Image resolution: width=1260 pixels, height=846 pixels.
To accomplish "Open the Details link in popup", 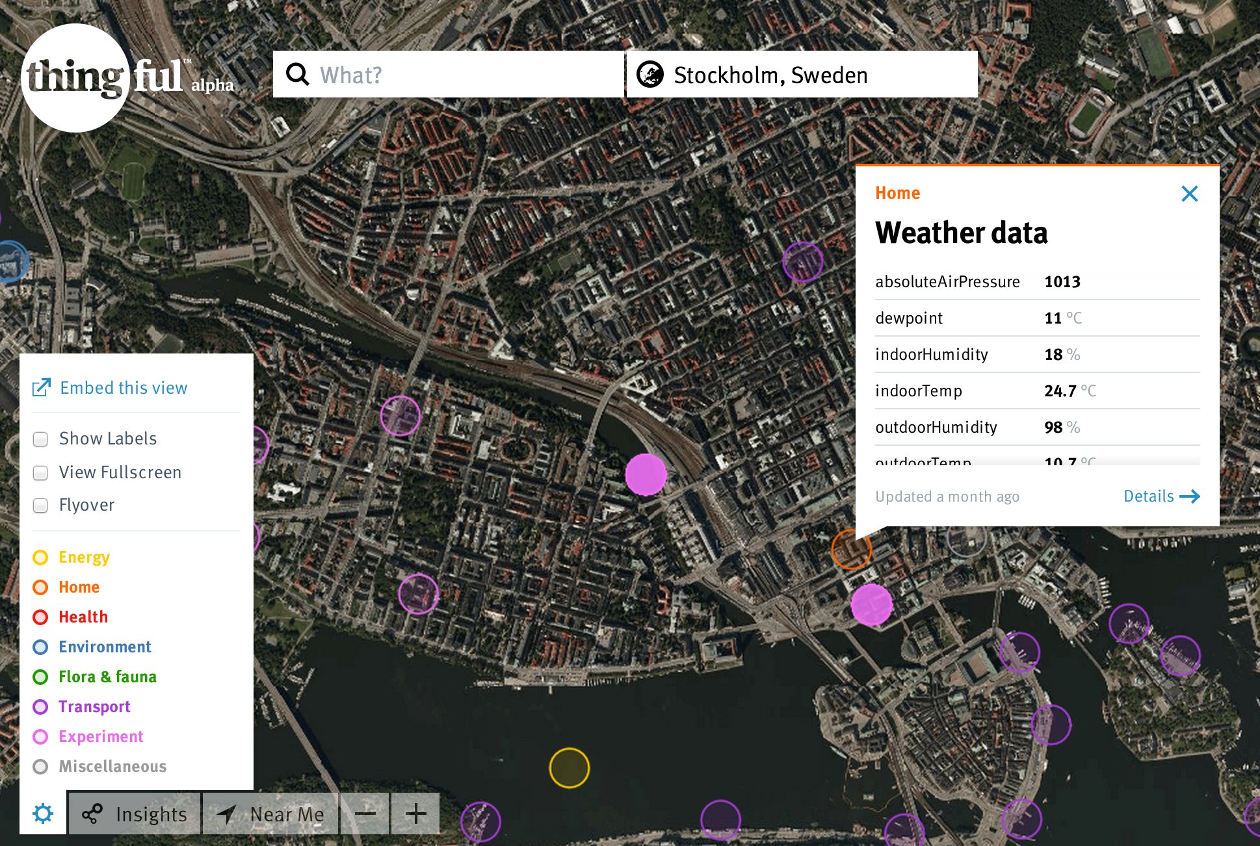I will pos(1162,496).
